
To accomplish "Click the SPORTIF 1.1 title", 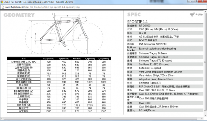I will pos(137,22).
